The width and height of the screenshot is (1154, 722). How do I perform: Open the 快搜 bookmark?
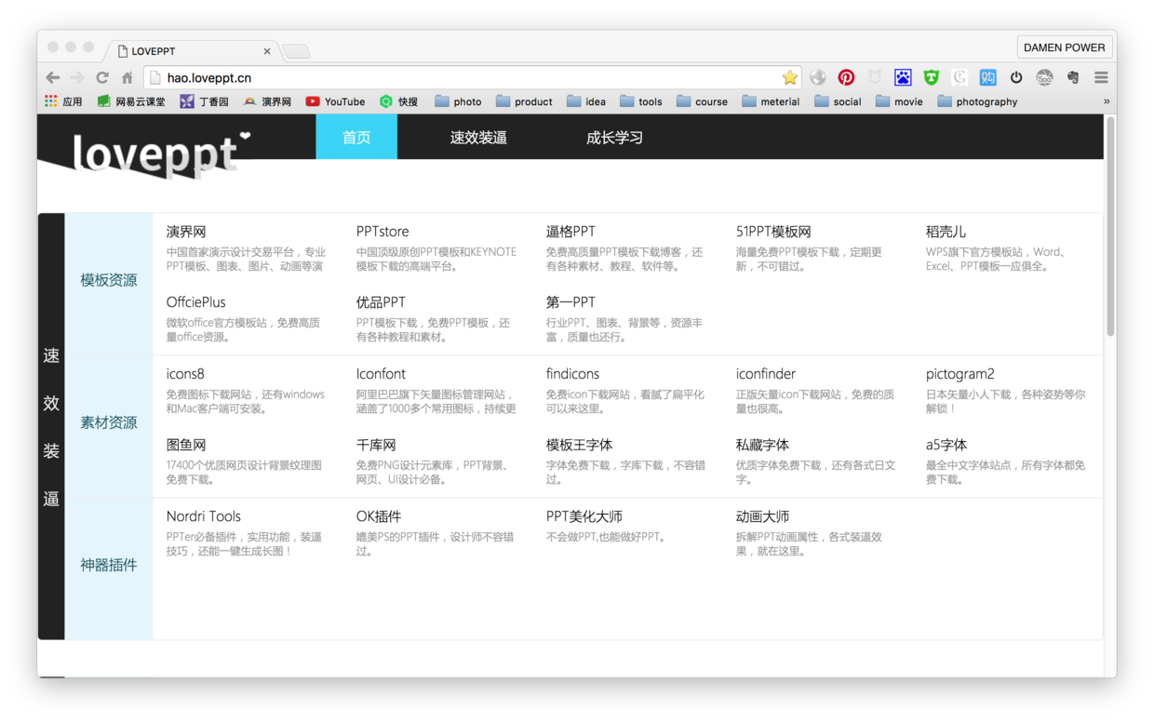click(x=398, y=101)
